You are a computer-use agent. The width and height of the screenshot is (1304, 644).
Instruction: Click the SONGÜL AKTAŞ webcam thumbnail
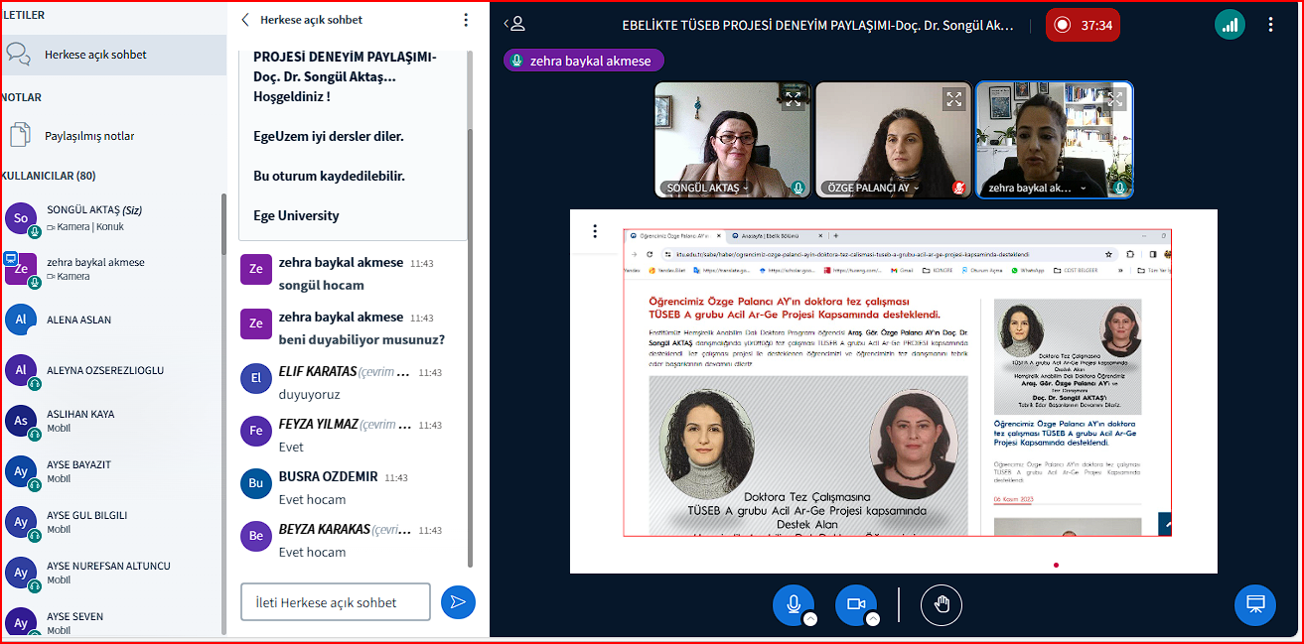point(733,140)
